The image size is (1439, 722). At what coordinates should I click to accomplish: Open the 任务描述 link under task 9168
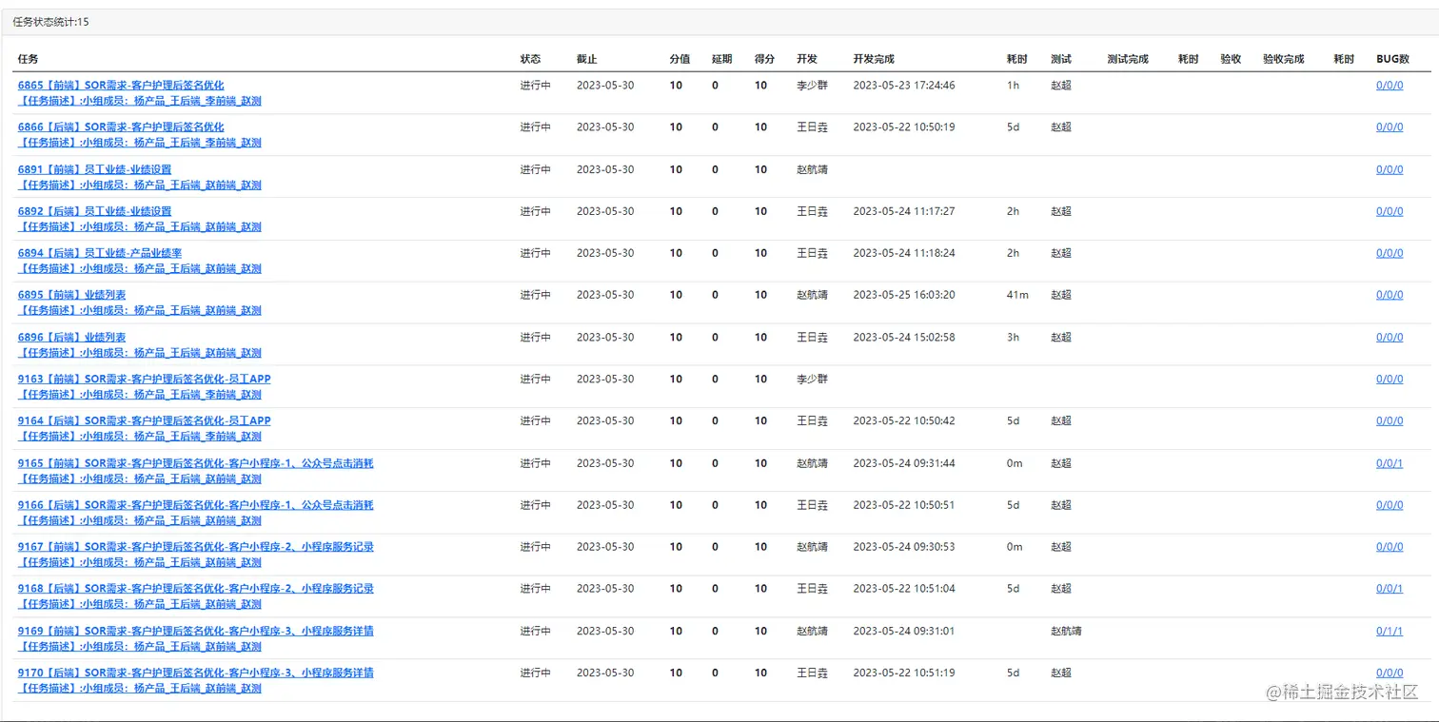[139, 604]
